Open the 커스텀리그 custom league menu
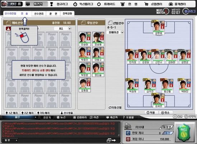 click(86, 4)
